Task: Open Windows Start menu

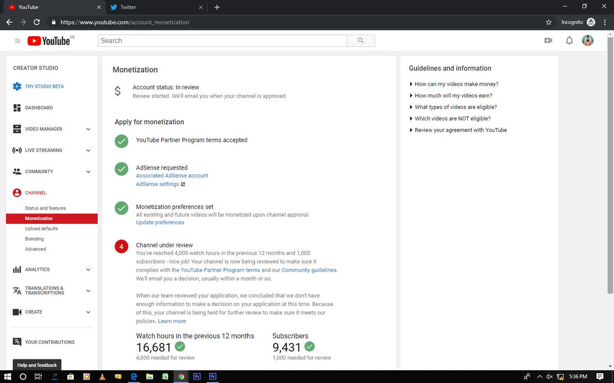Action: point(8,377)
